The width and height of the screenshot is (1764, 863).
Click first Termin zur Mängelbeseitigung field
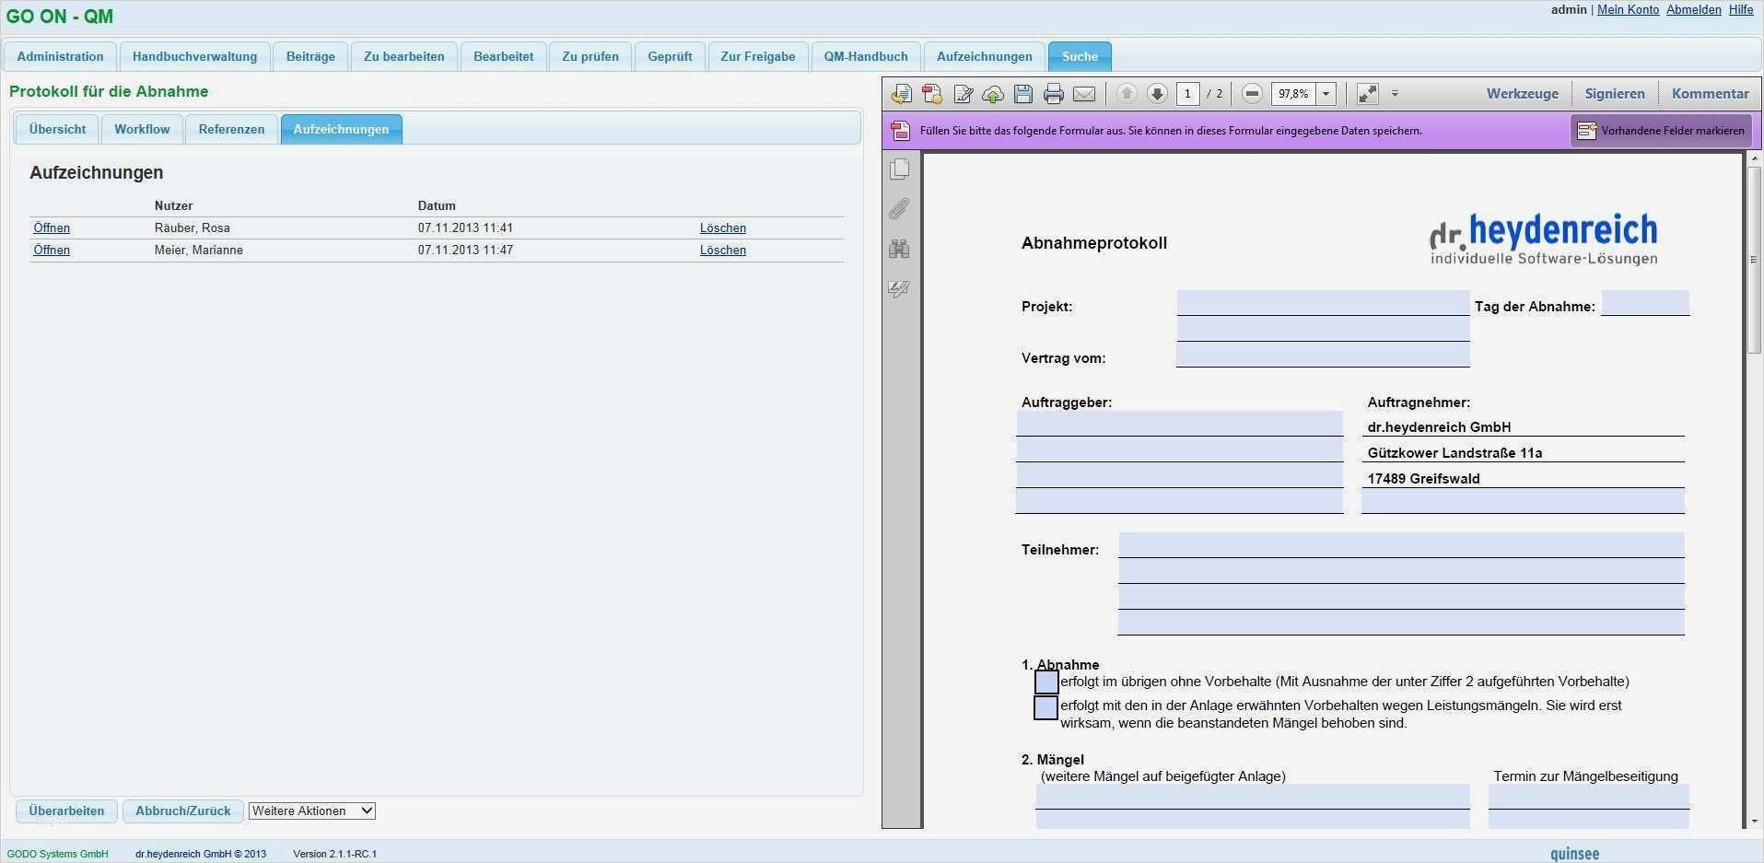coord(1589,797)
